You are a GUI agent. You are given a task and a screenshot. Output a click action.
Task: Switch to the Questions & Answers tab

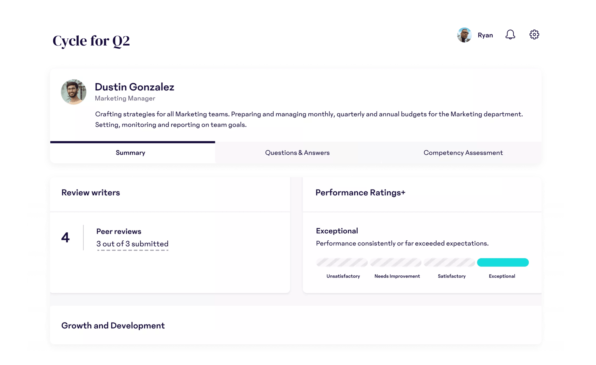click(297, 153)
